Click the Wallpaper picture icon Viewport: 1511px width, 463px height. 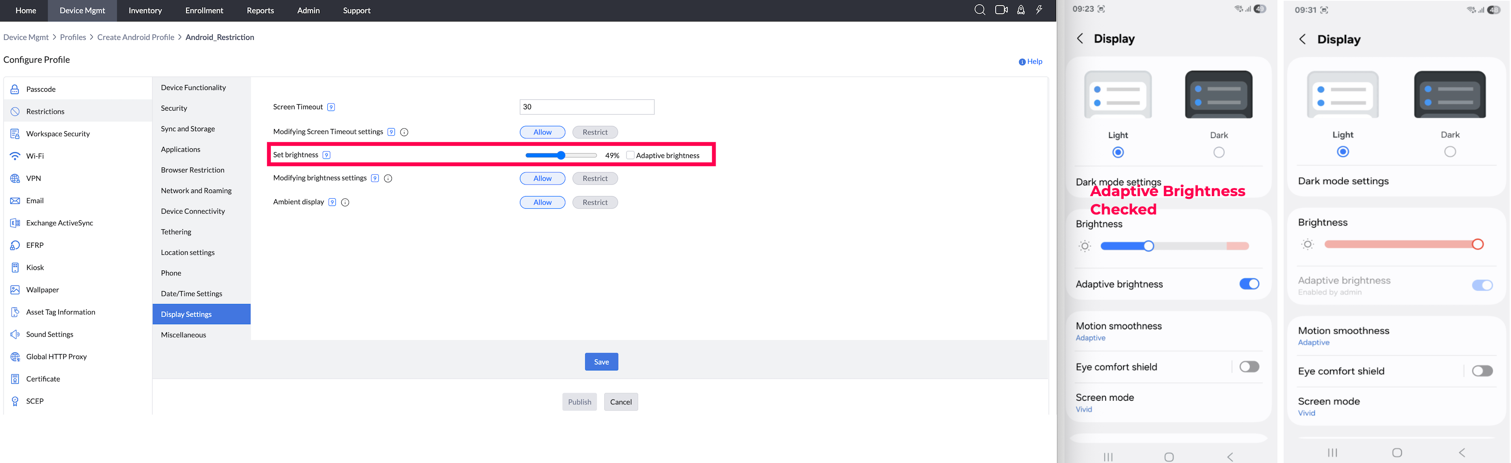click(15, 290)
